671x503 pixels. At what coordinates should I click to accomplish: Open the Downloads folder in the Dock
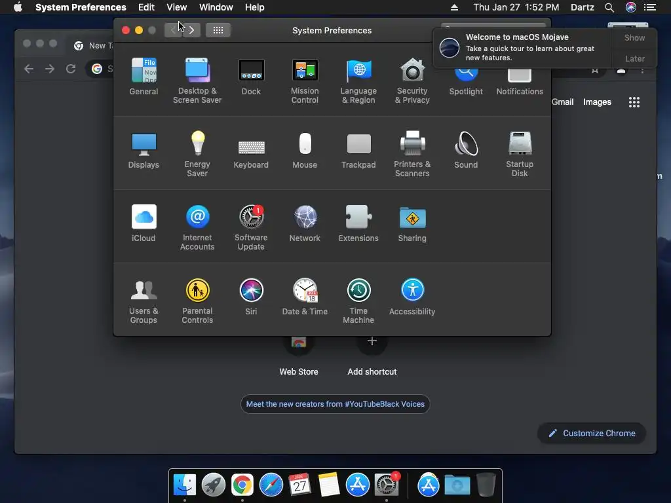click(x=457, y=485)
